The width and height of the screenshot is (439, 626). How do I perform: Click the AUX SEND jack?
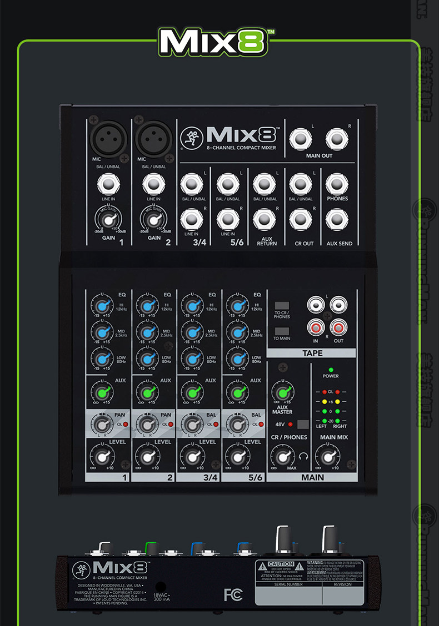click(337, 220)
